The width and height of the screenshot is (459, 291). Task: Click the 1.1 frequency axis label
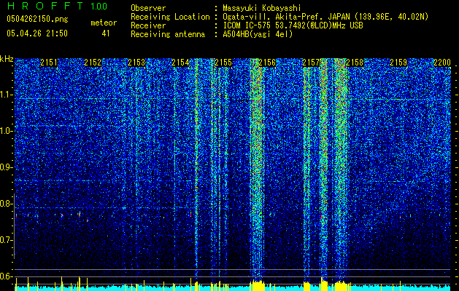click(7, 95)
